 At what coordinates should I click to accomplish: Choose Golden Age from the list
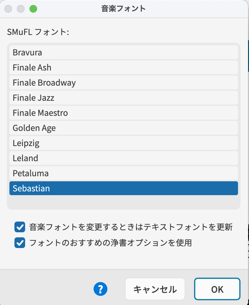[x=123, y=128]
